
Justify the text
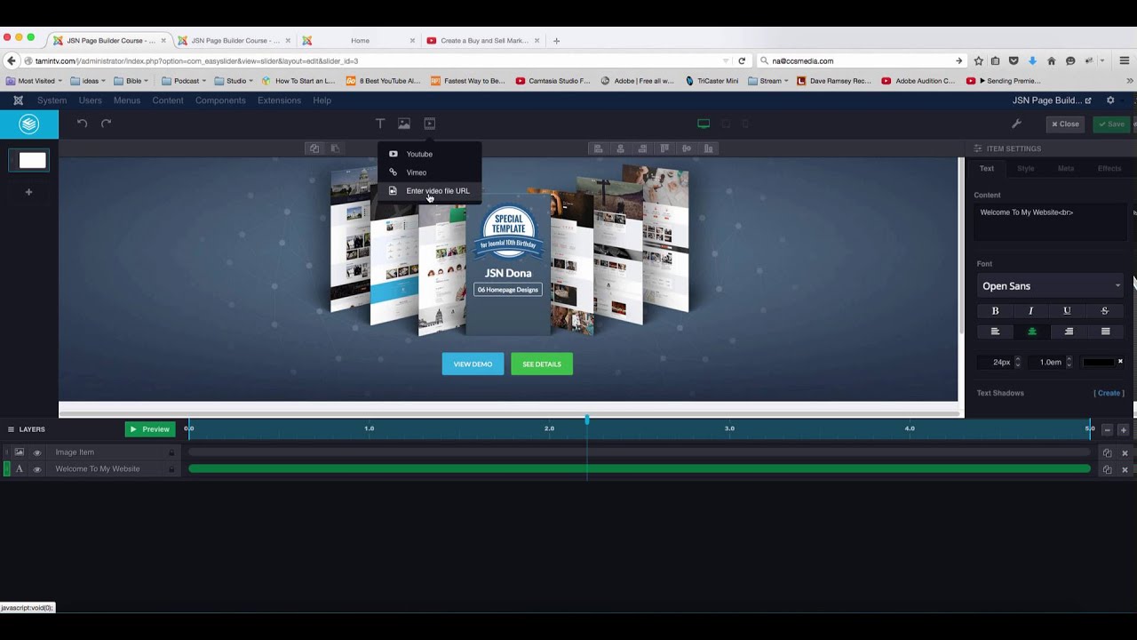(x=1105, y=332)
